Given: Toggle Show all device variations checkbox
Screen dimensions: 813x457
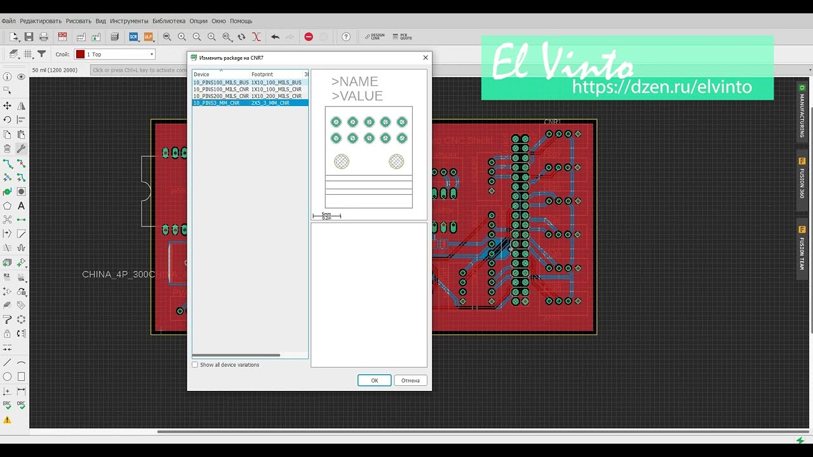Looking at the screenshot, I should click(x=195, y=365).
